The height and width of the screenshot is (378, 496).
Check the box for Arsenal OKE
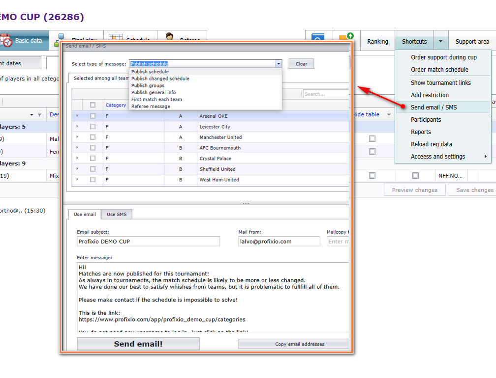[93, 116]
